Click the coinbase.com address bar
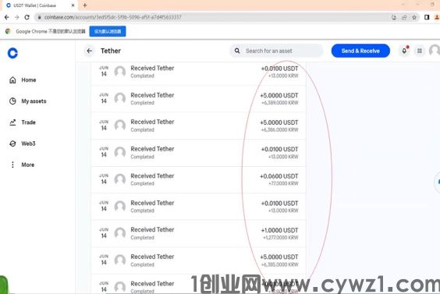Screen dimensions: 440x294 click(213, 17)
